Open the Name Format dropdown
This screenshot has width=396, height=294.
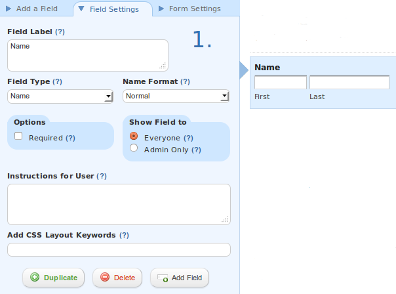click(176, 96)
